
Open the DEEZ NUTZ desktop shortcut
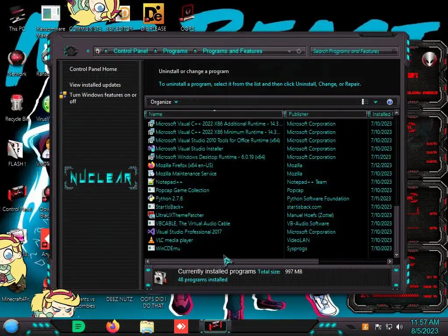point(119,299)
